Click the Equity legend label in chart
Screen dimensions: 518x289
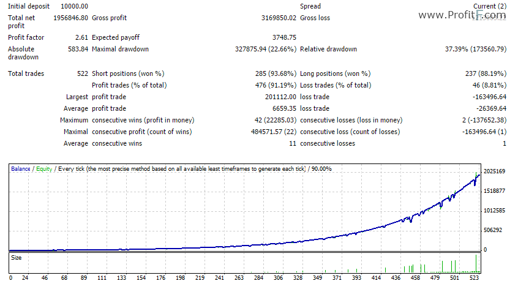point(44,169)
